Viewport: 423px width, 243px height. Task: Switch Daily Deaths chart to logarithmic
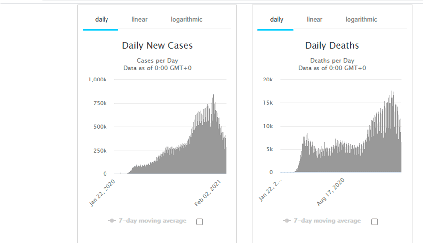tap(361, 20)
